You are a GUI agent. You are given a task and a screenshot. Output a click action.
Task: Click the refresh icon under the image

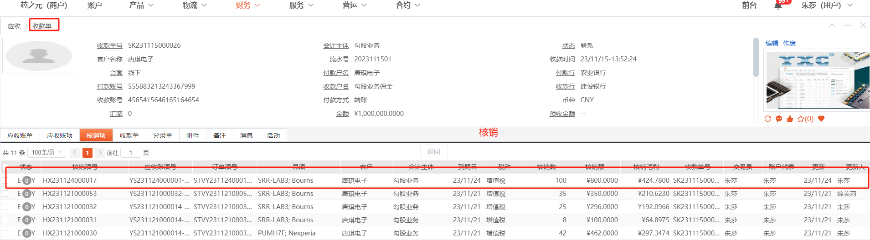tap(768, 119)
